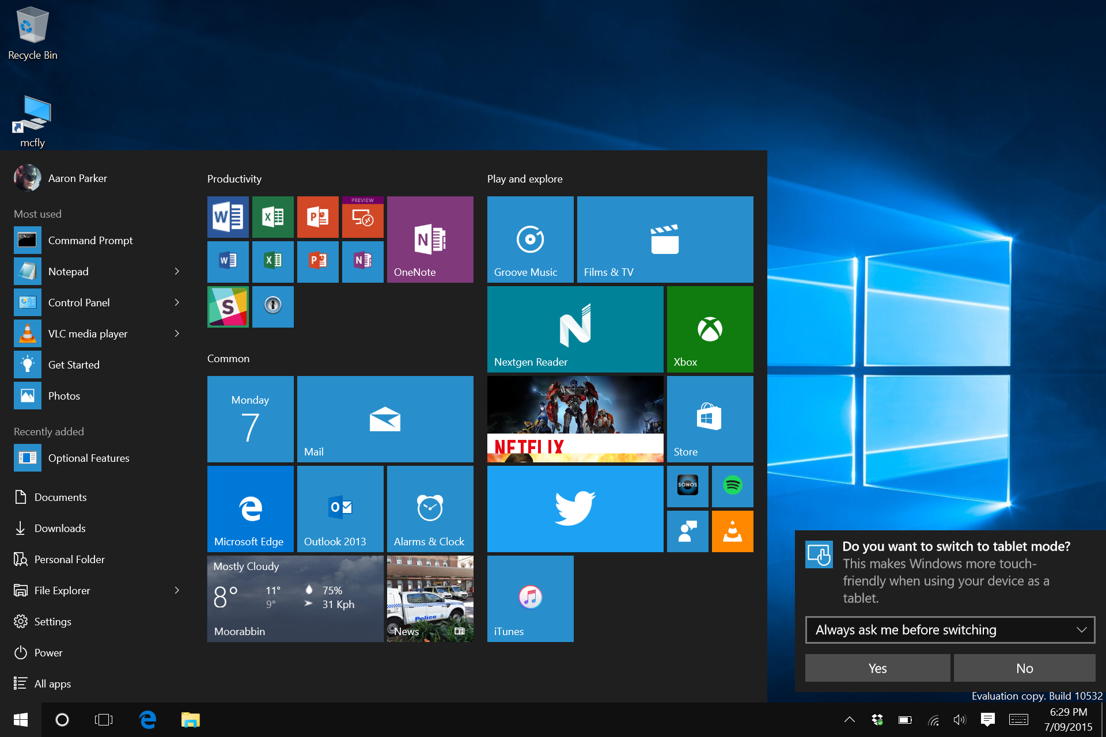Open the Xbox tile

coord(710,329)
